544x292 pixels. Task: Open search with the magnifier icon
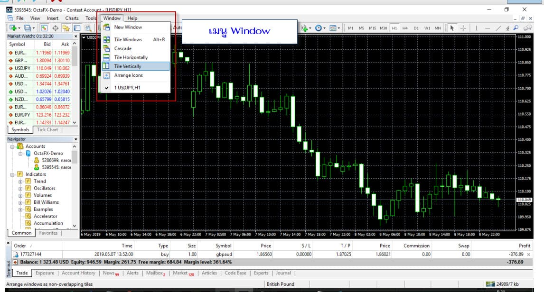(516, 28)
